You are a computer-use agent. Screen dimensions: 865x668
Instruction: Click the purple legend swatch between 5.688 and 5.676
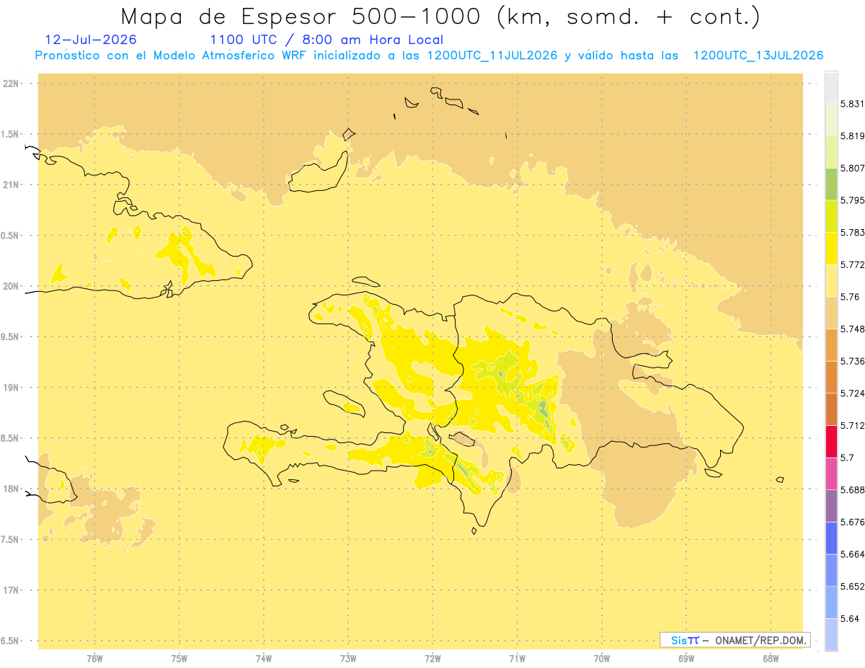click(831, 506)
